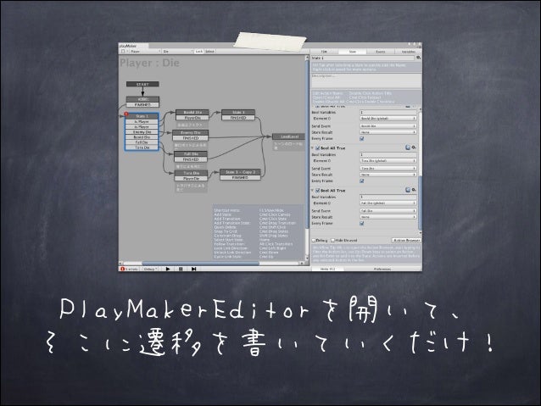Open the Die FSM dropdown in the toolbar
The image size is (541, 406).
point(178,52)
